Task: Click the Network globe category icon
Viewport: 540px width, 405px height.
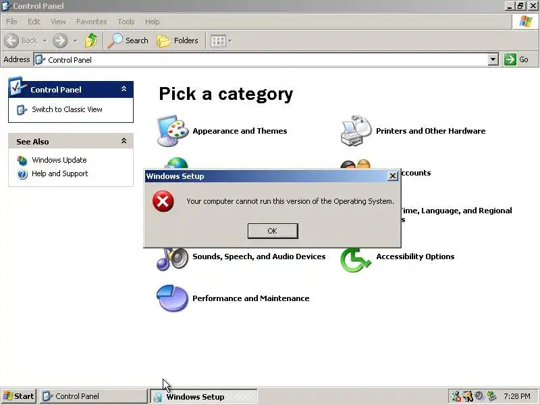Action: point(178,163)
